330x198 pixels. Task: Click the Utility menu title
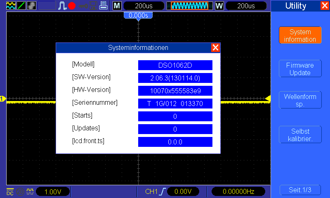click(x=296, y=6)
